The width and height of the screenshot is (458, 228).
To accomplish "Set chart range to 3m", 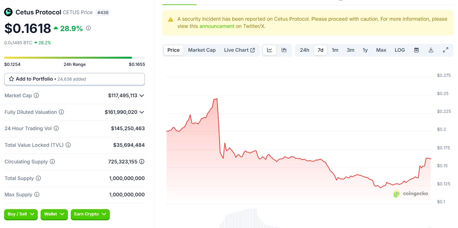I will pos(350,50).
